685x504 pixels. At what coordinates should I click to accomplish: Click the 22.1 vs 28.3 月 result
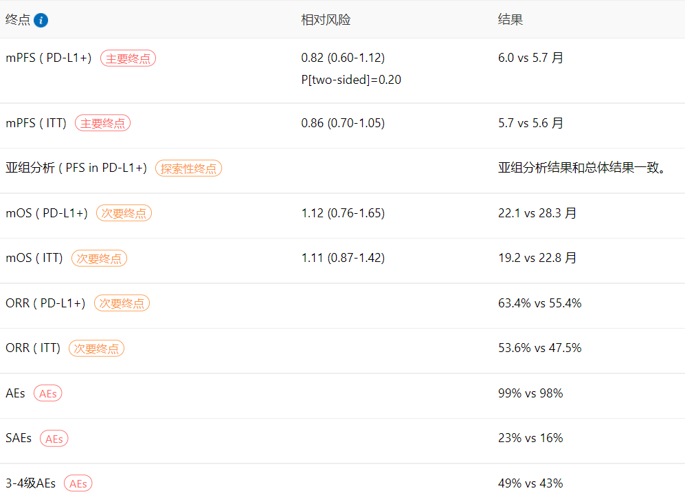pos(537,213)
